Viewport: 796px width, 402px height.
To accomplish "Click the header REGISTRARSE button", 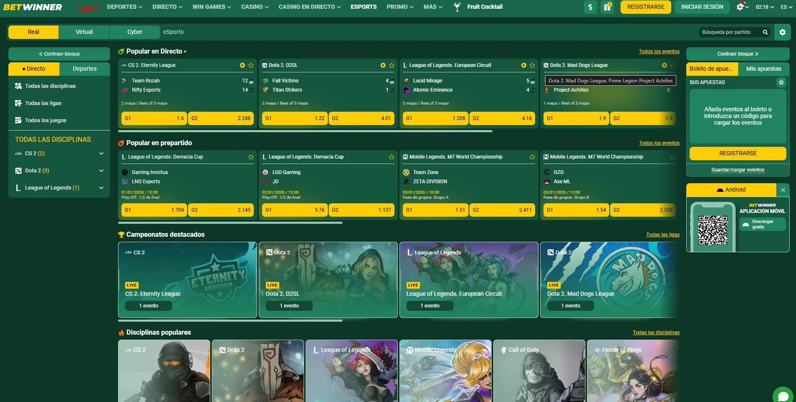I will coord(646,7).
